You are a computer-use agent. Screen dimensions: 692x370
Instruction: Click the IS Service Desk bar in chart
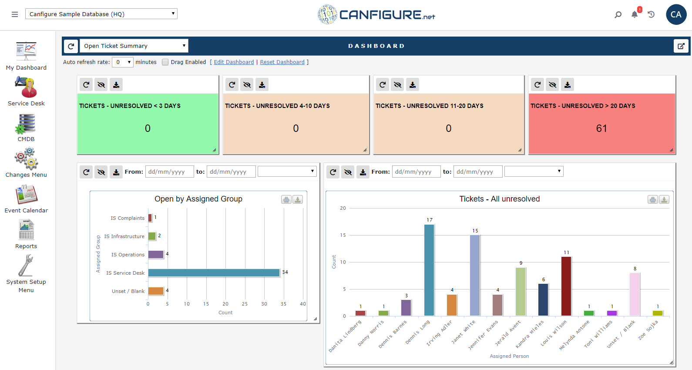(214, 272)
